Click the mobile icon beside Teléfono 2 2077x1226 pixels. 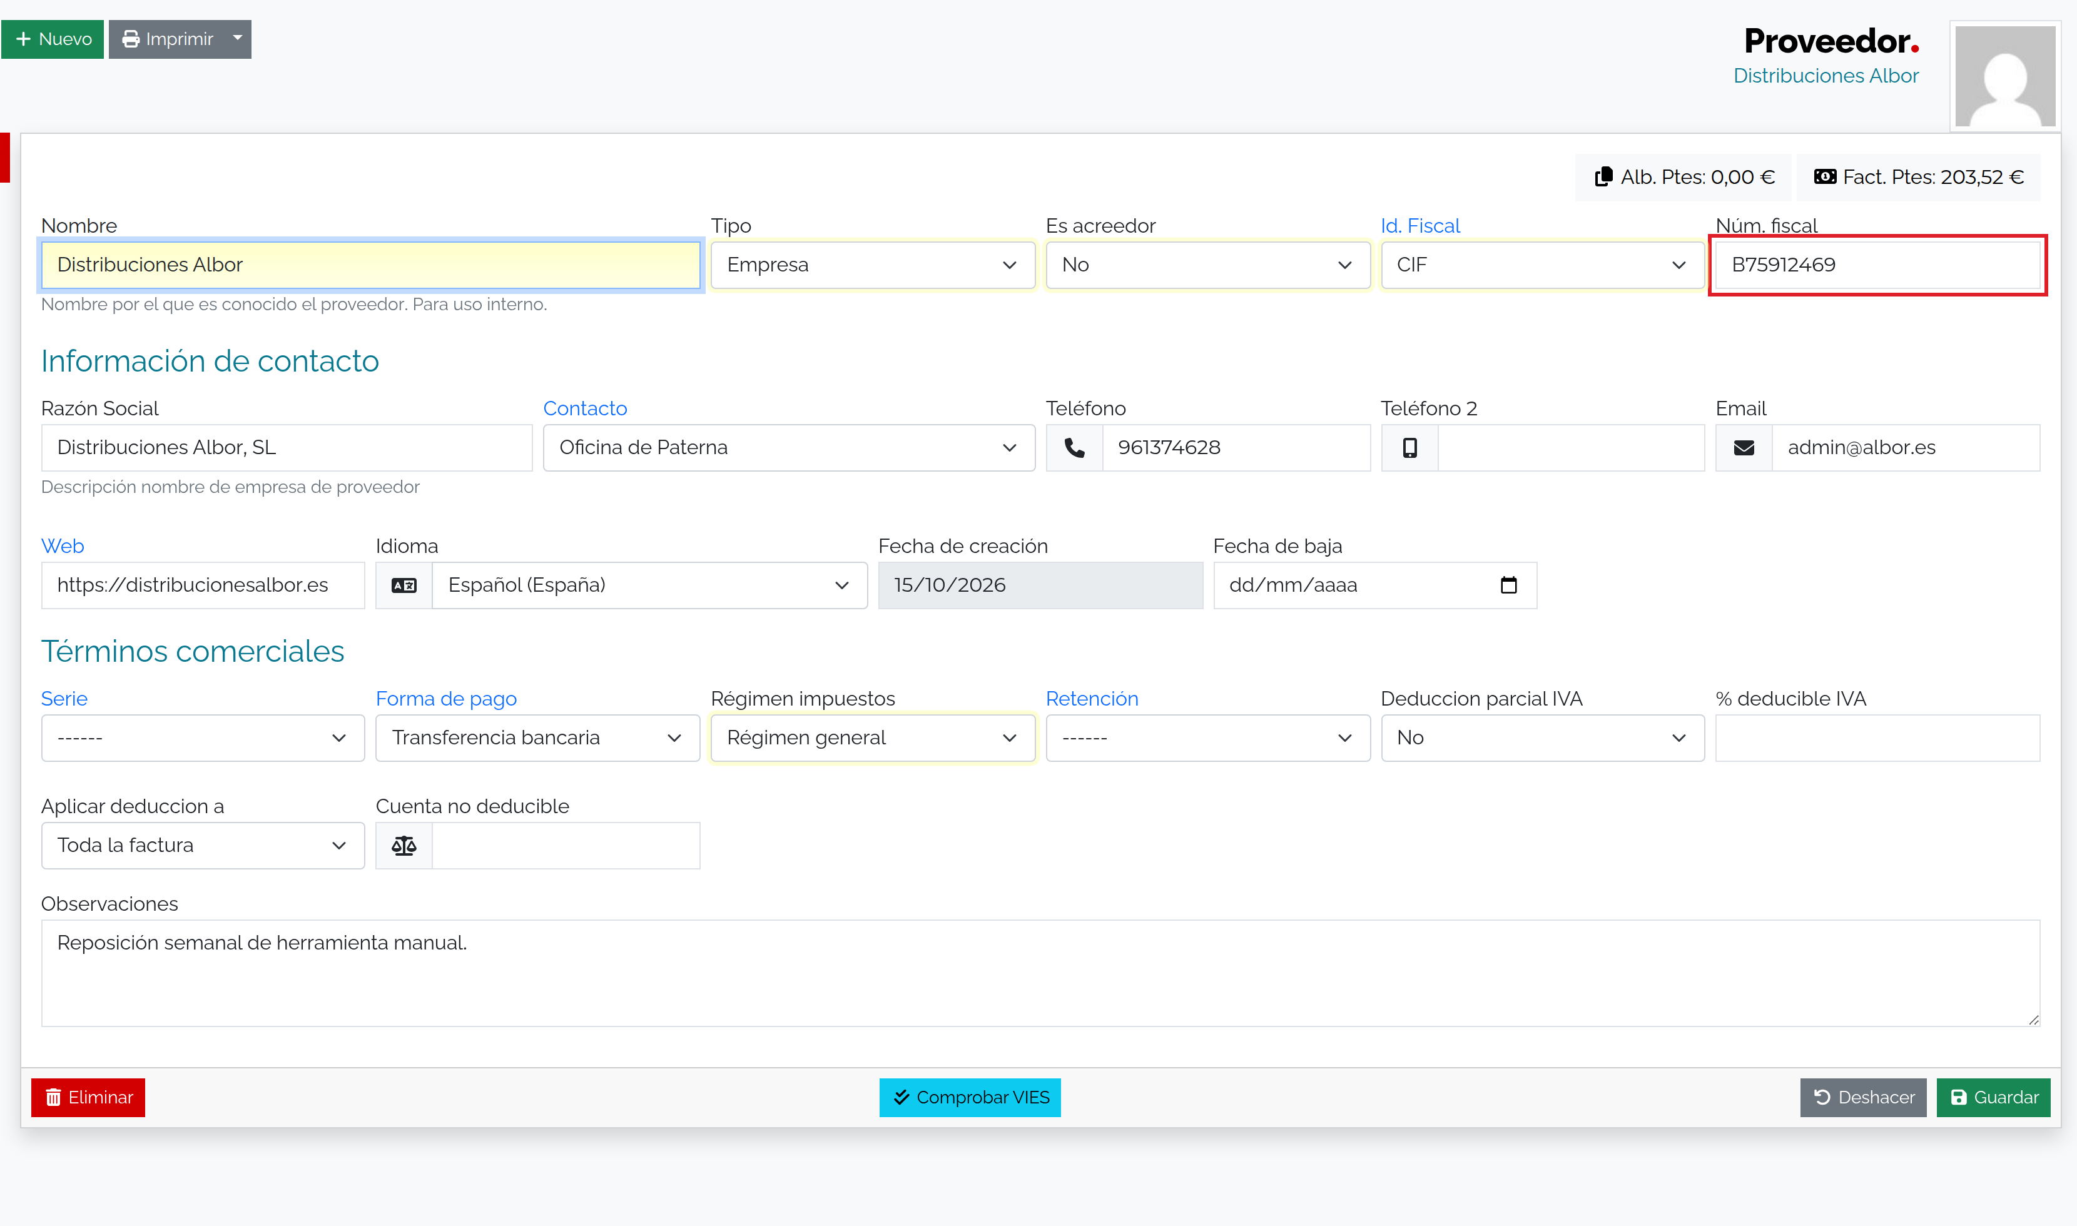click(1409, 448)
